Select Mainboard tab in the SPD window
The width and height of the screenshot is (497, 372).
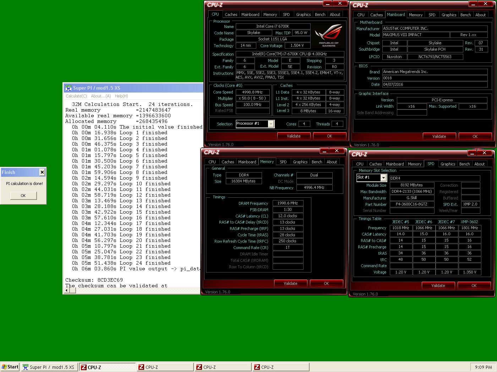pyautogui.click(x=394, y=164)
